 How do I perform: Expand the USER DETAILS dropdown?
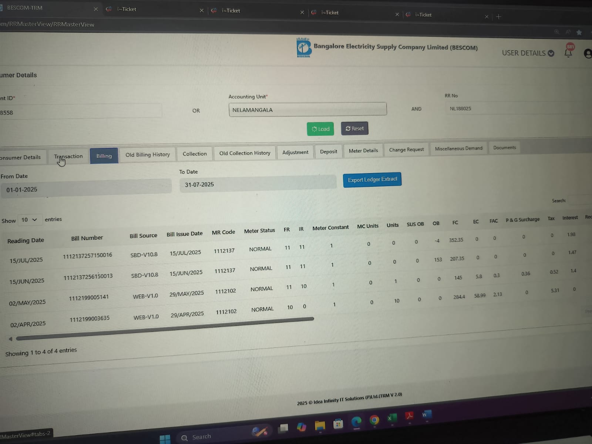pos(528,53)
